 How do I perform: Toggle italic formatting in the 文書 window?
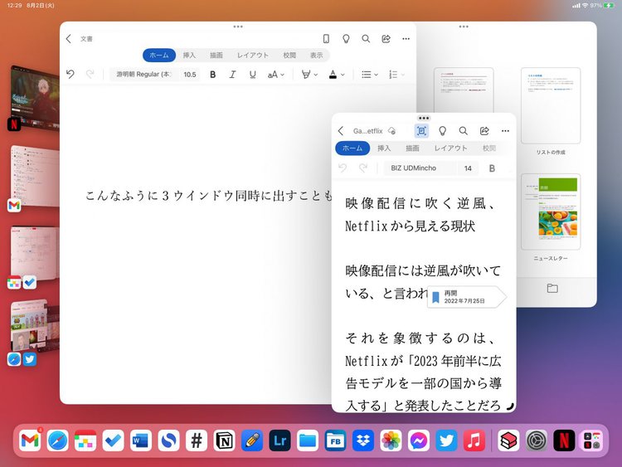(232, 75)
